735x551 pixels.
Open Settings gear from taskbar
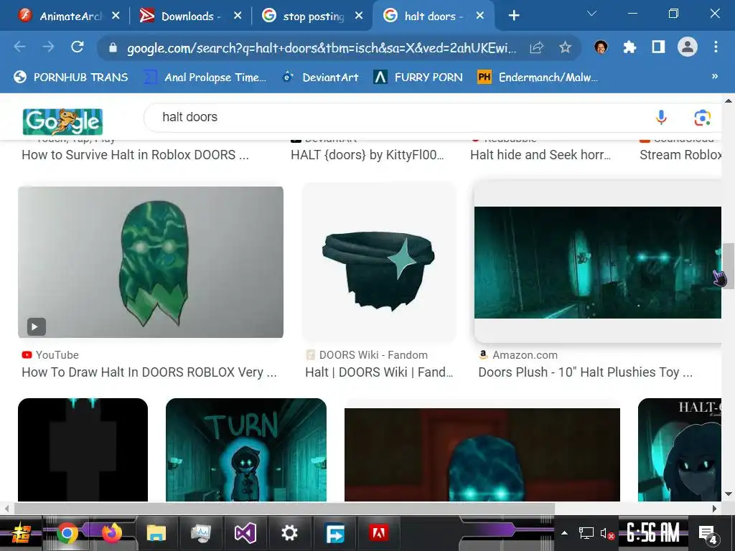click(x=289, y=533)
